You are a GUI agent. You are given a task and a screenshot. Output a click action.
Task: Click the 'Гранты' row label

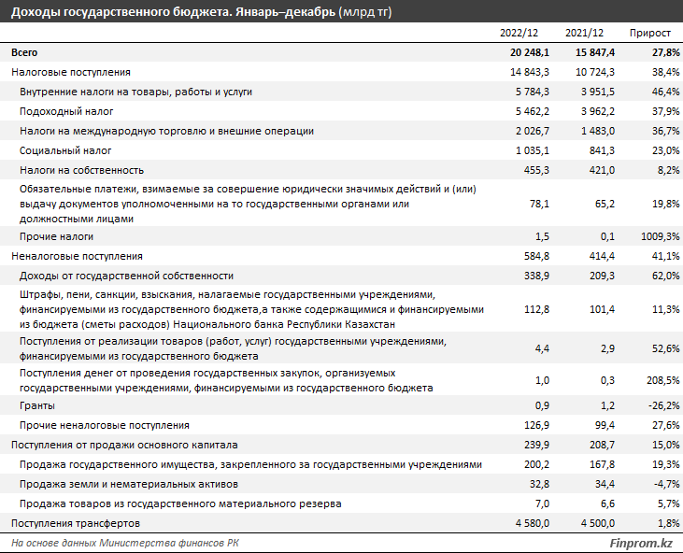(37, 405)
